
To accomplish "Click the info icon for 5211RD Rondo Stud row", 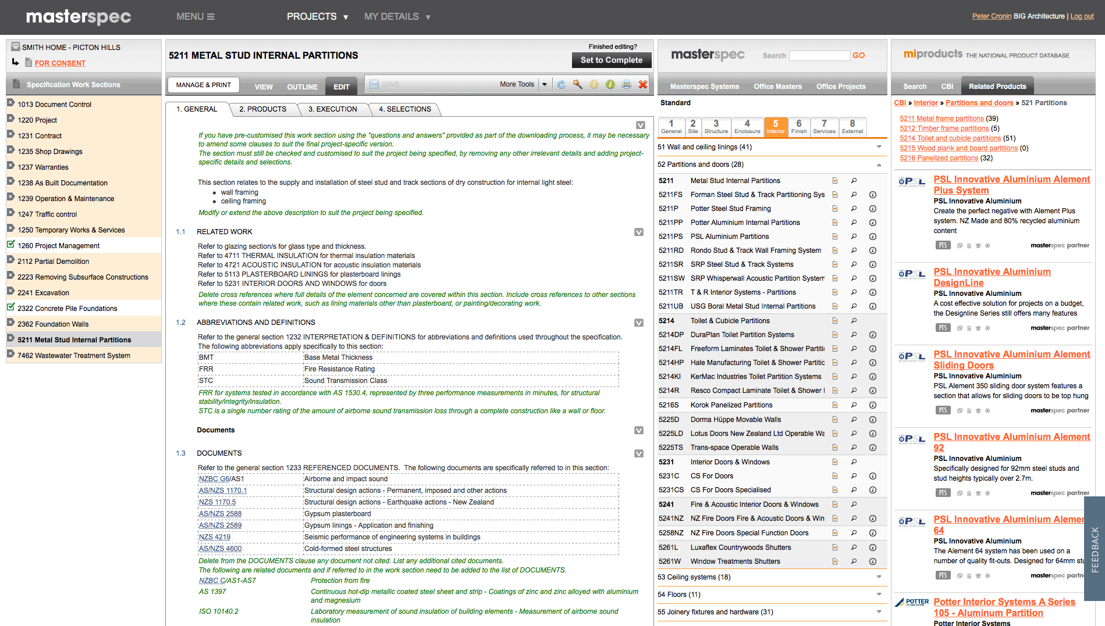I will (x=872, y=251).
